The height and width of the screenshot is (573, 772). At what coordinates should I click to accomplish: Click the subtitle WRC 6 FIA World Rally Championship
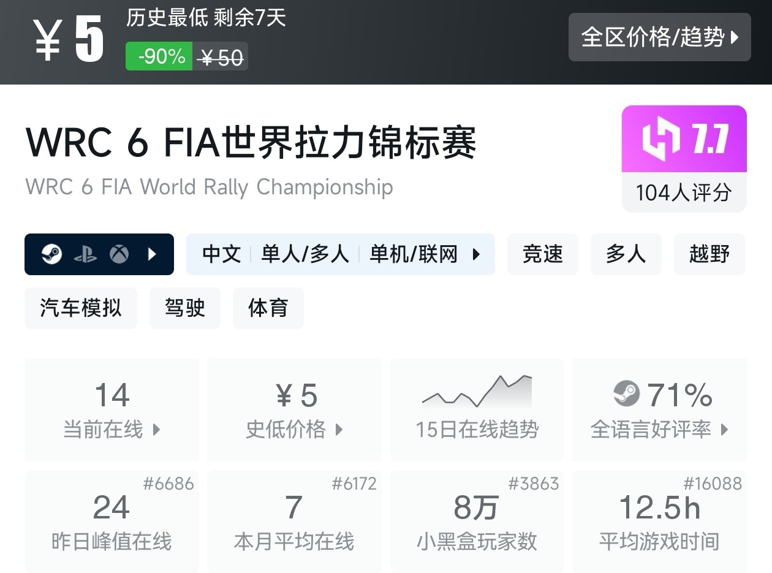pos(209,187)
